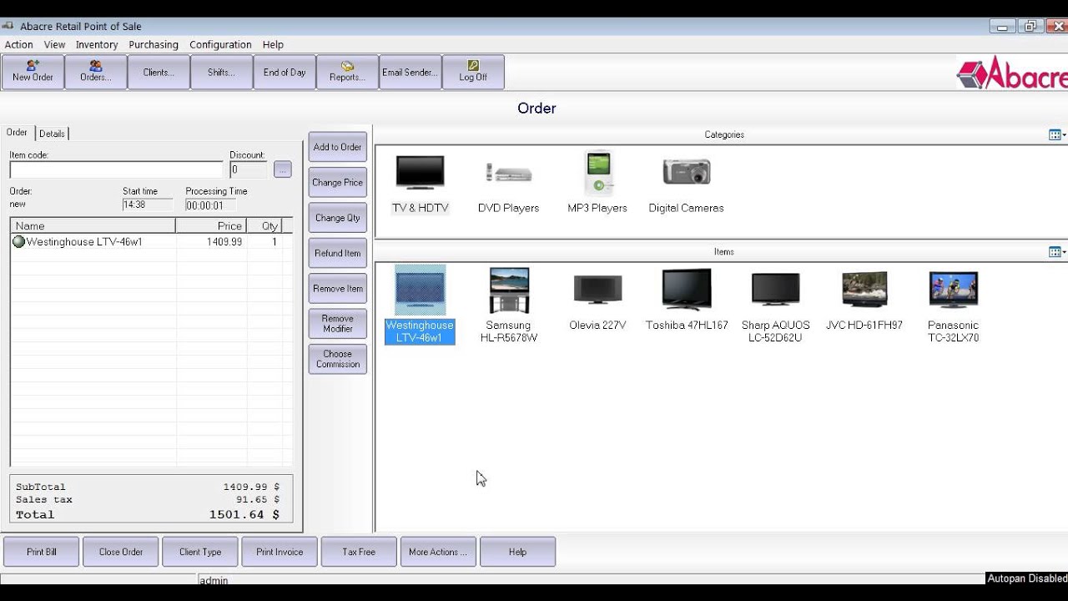
Task: Open the Reports toolbar button
Action: [x=347, y=72]
